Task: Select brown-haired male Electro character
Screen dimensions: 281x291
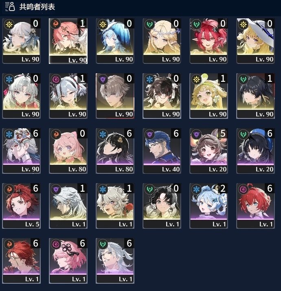Action: tap(115, 96)
